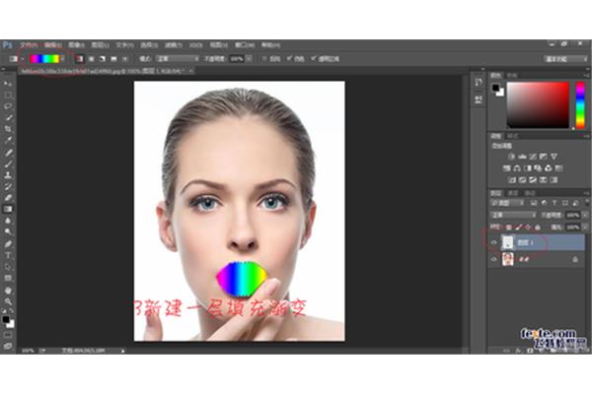Viewport: 592px width, 394px height.
Task: Open the gradient Mode dropdown in options bar
Action: pyautogui.click(x=178, y=59)
